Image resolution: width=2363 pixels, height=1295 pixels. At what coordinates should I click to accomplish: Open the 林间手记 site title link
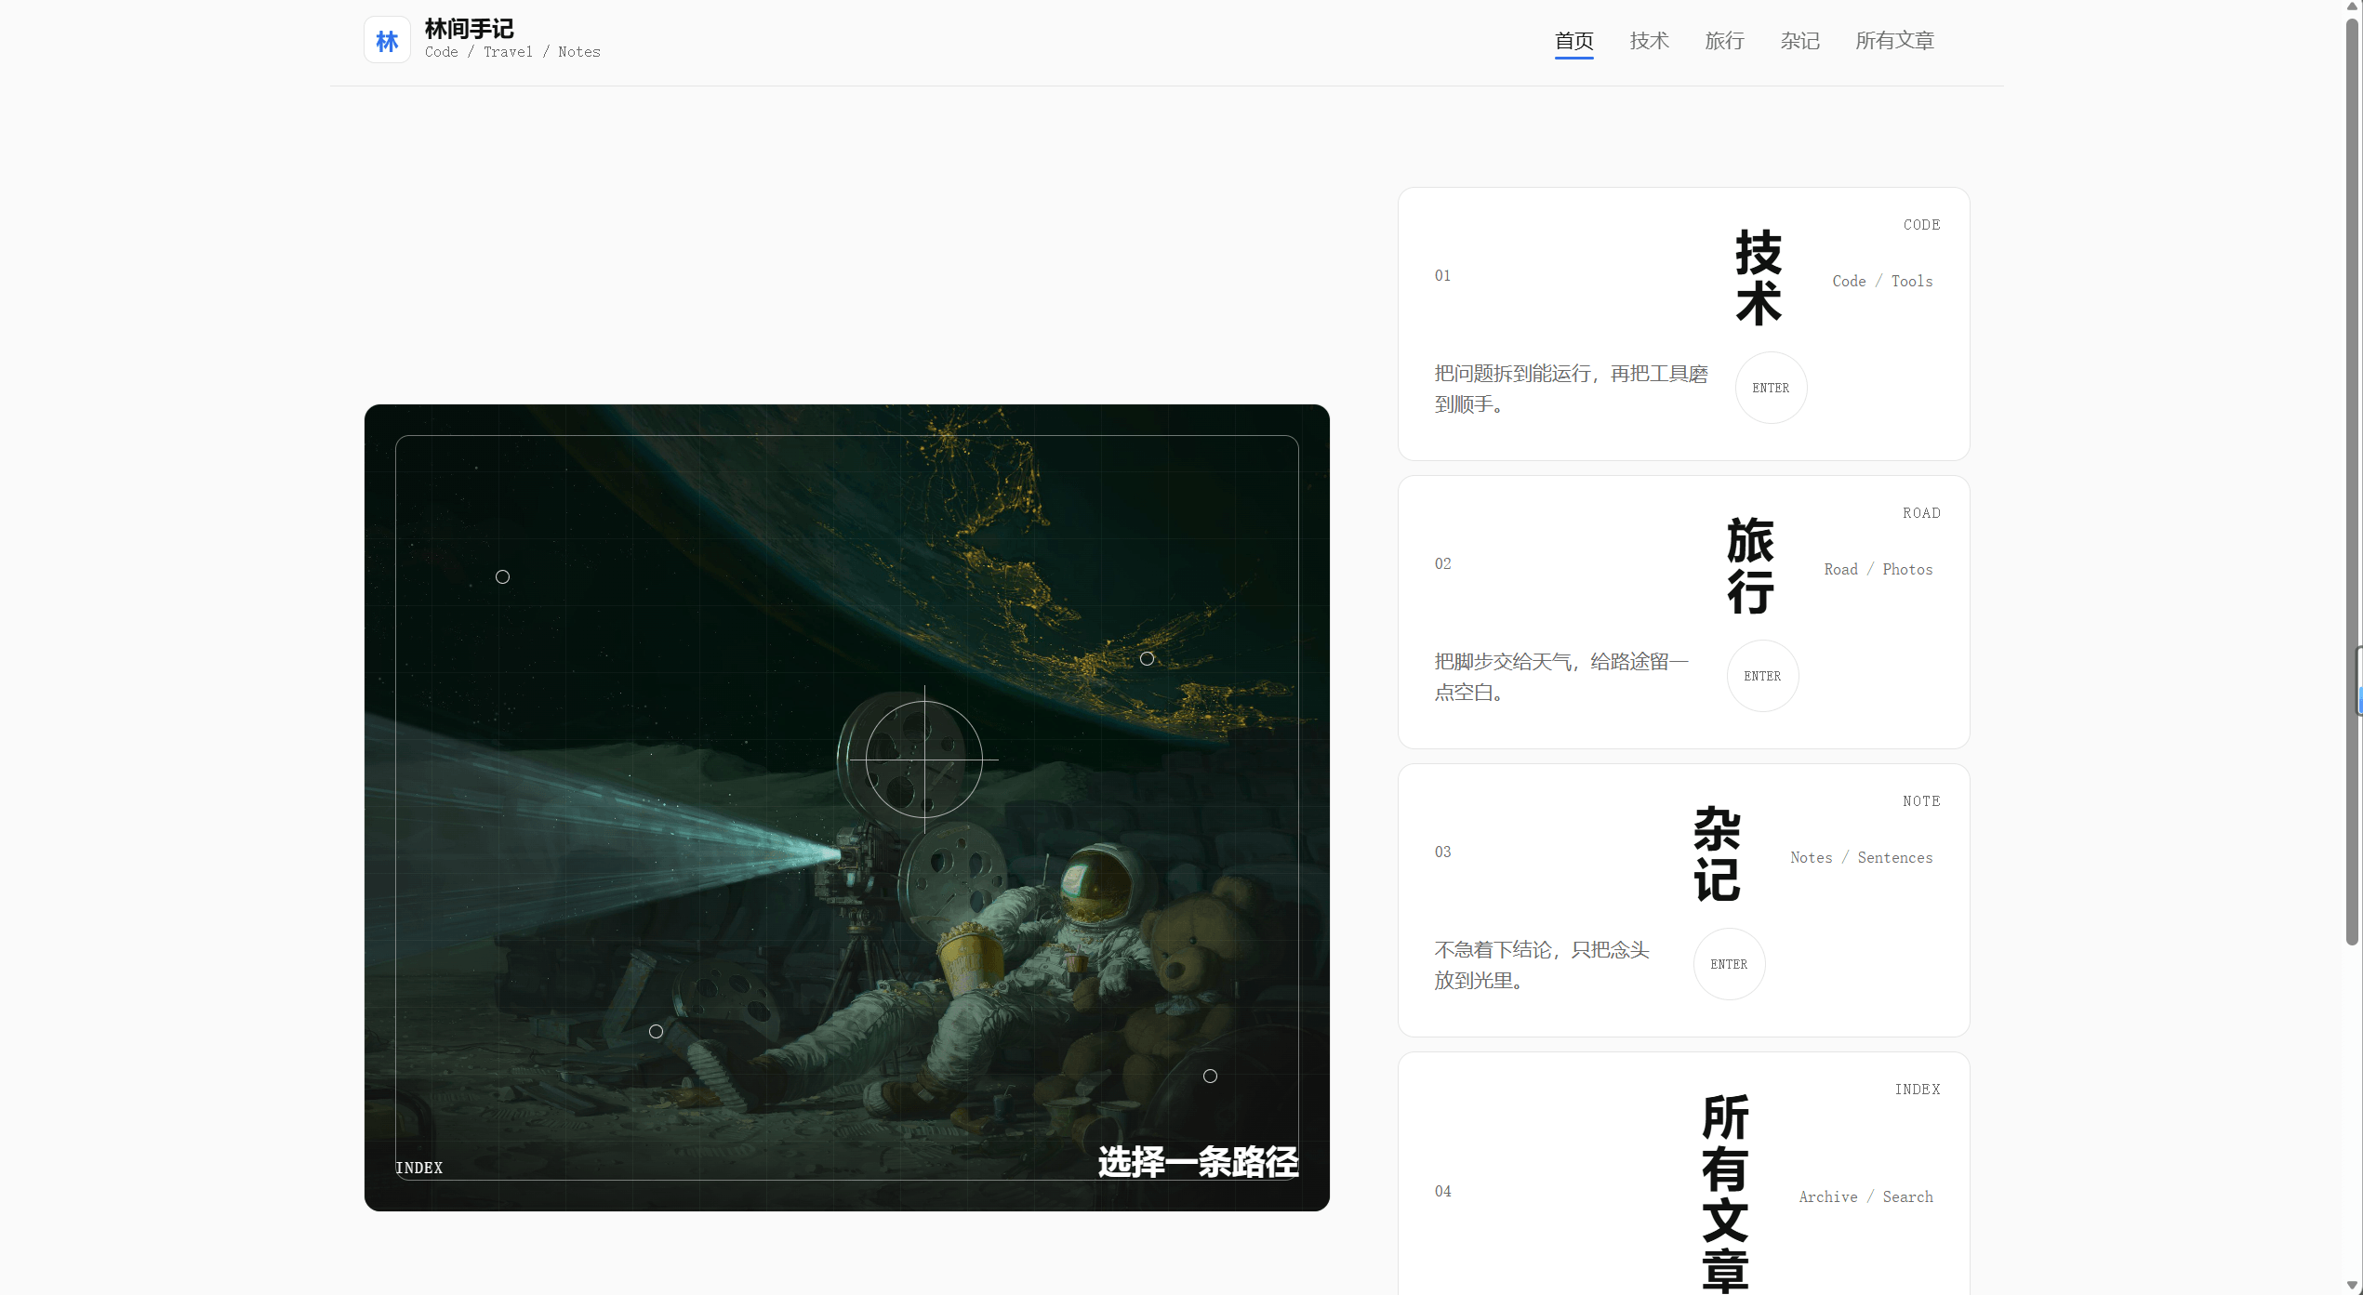pyautogui.click(x=469, y=29)
